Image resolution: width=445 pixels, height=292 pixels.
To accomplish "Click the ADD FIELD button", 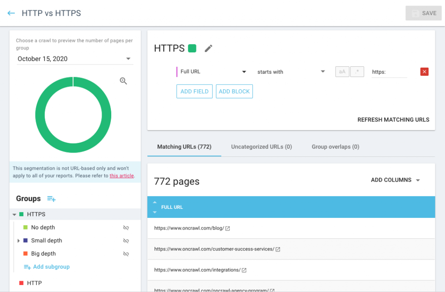I will (194, 91).
